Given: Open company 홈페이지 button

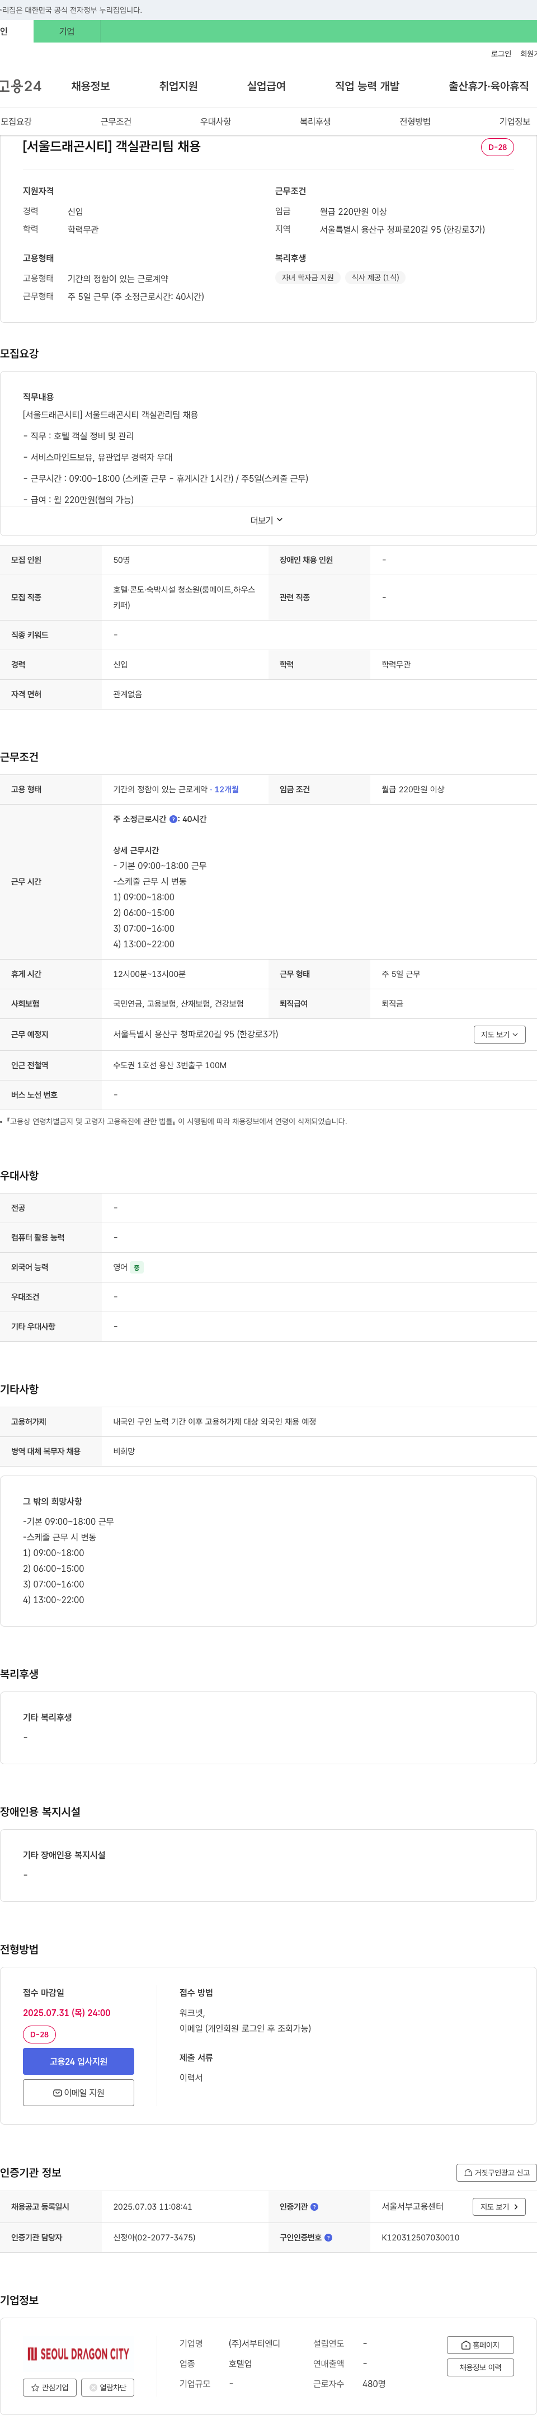Looking at the screenshot, I should pyautogui.click(x=480, y=2344).
